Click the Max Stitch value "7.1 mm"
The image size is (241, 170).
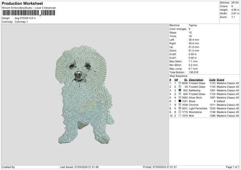click(x=193, y=61)
